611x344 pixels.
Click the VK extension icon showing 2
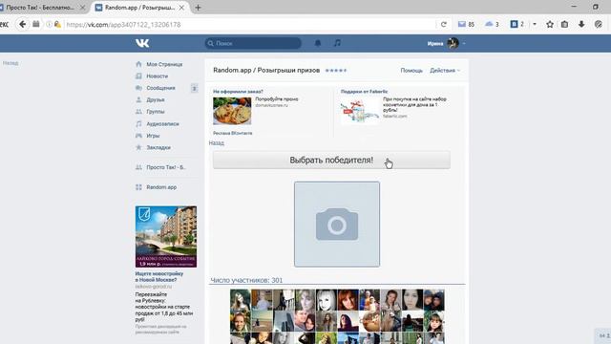517,24
